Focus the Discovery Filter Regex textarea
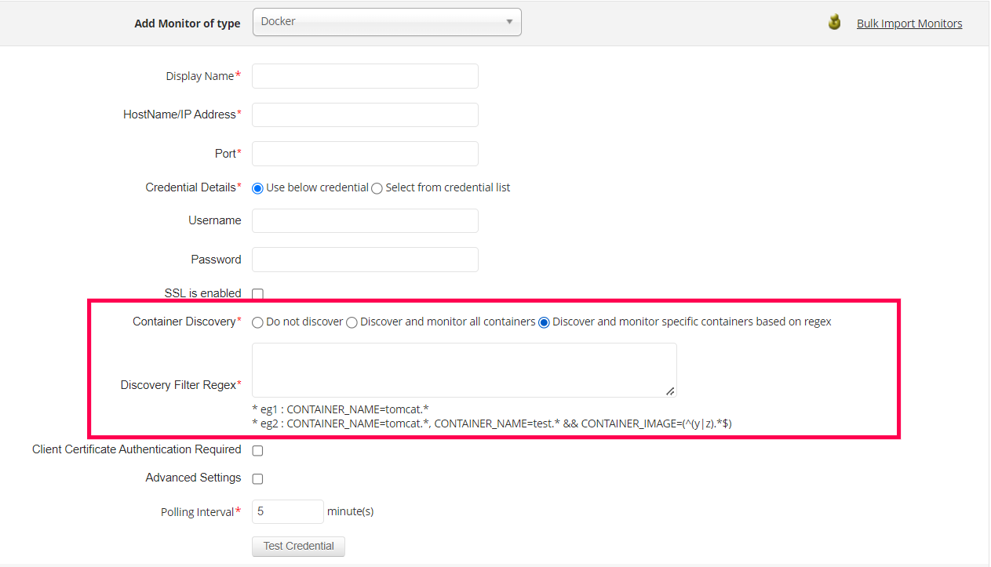This screenshot has height=567, width=991. pyautogui.click(x=464, y=369)
